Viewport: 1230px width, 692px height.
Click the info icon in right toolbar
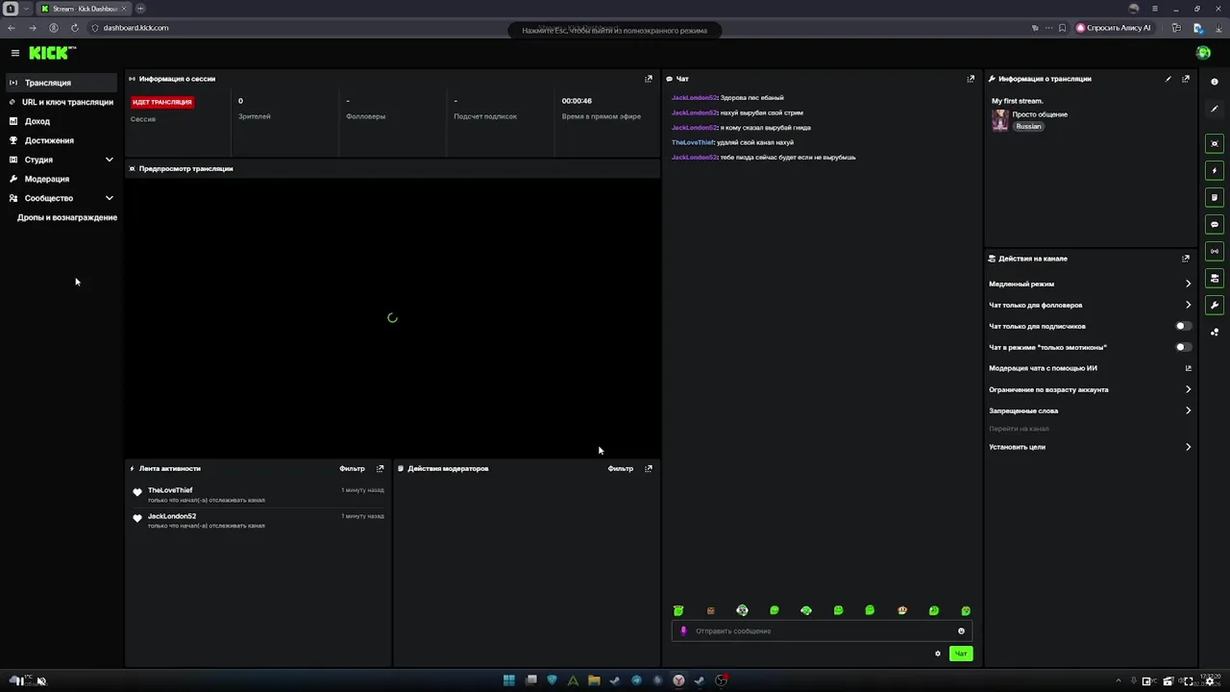pos(1215,82)
